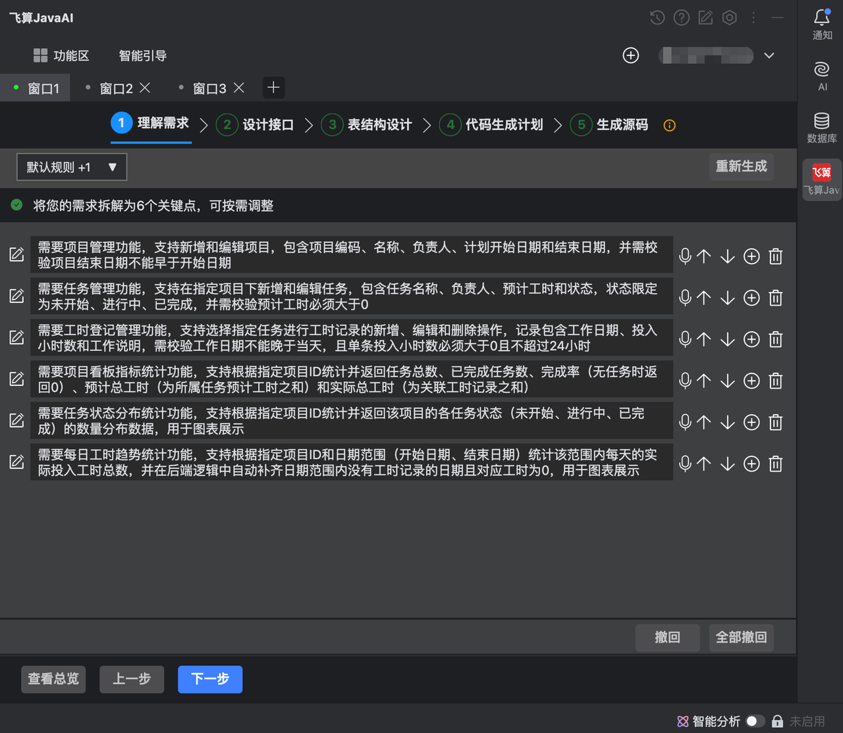The image size is (843, 733).
Task: Go to step 3 表结构设计
Action: (366, 124)
